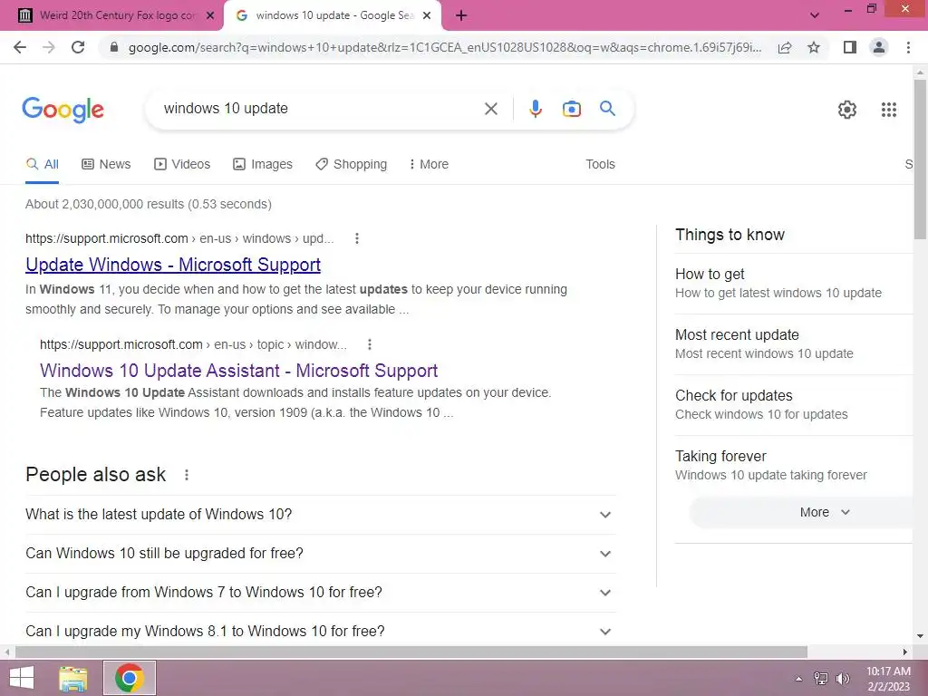Expand More under Things to know
This screenshot has width=928, height=696.
click(x=801, y=513)
